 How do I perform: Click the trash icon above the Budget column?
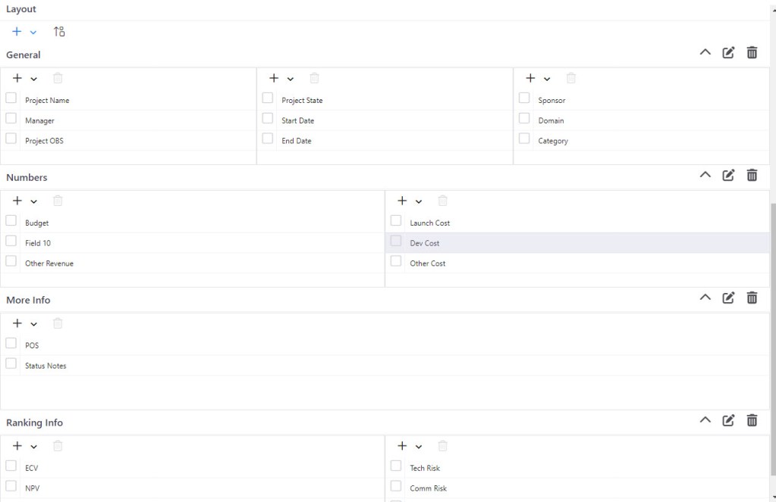(57, 201)
